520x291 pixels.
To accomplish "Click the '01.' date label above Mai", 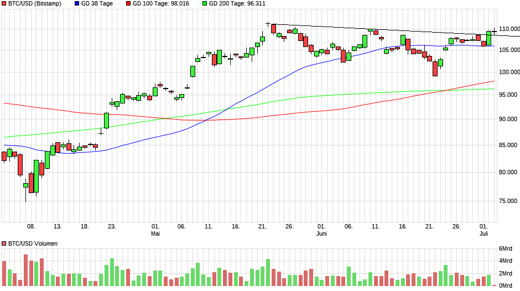I will coord(155,226).
